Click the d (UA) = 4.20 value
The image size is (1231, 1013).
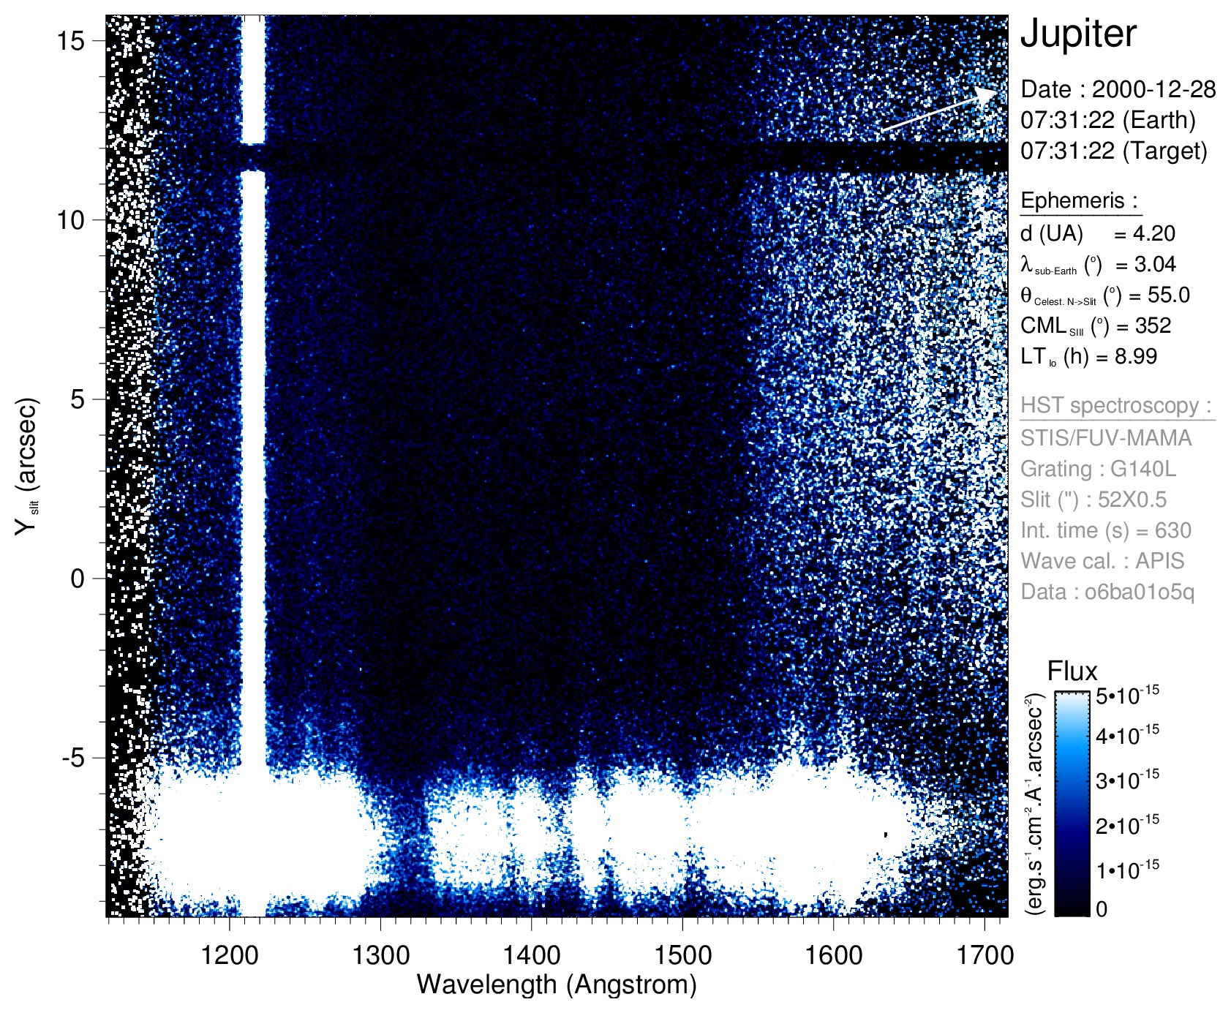1097,234
